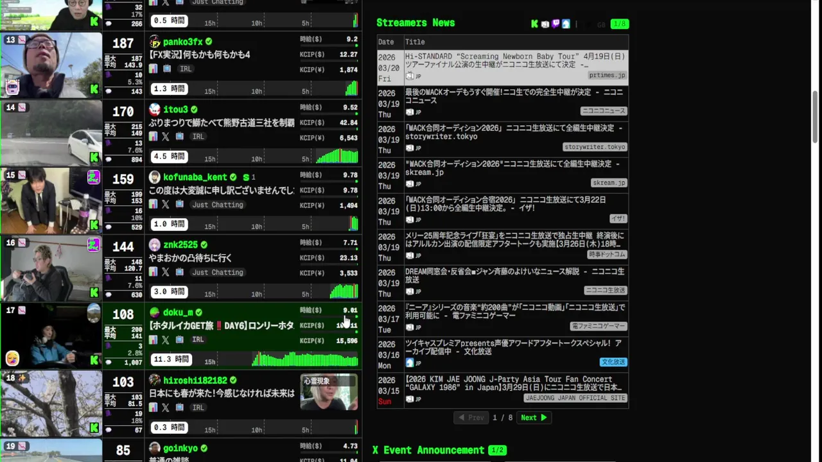Click hiroshi182182 avatar icon

click(x=155, y=381)
